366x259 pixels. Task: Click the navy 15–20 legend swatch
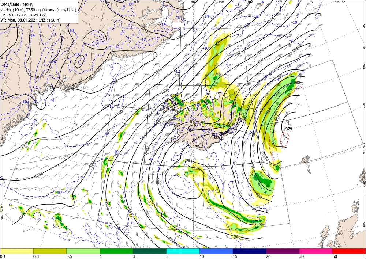[250, 251]
